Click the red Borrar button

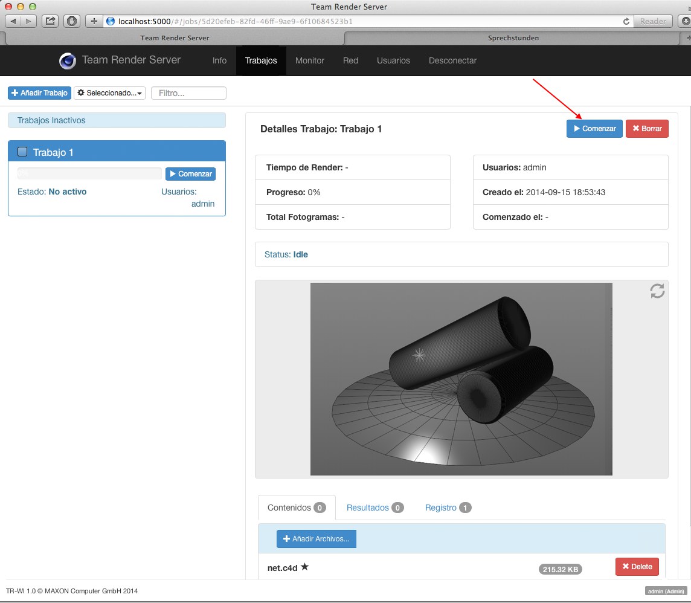tap(647, 129)
